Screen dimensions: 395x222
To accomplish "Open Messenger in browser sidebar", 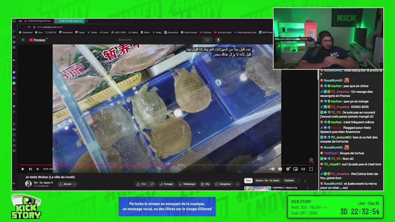I will [x=14, y=78].
